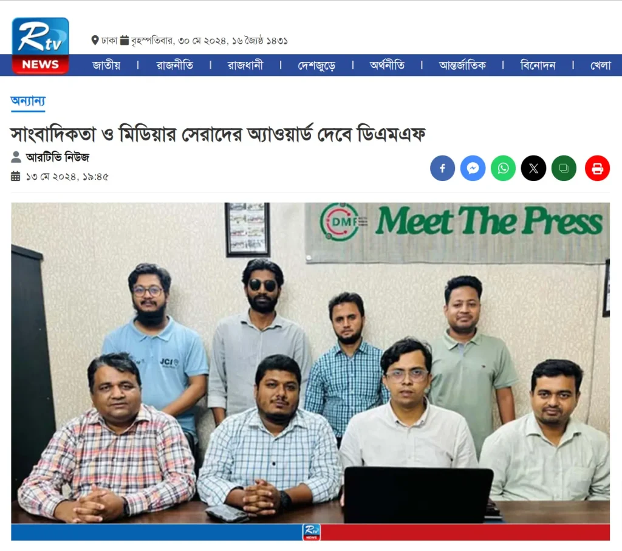Share on X (Twitter)
The image size is (622, 551).
[x=533, y=168]
